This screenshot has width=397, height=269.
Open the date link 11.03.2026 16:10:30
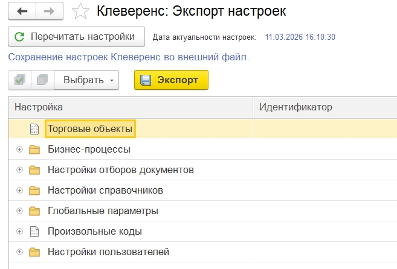(x=300, y=37)
